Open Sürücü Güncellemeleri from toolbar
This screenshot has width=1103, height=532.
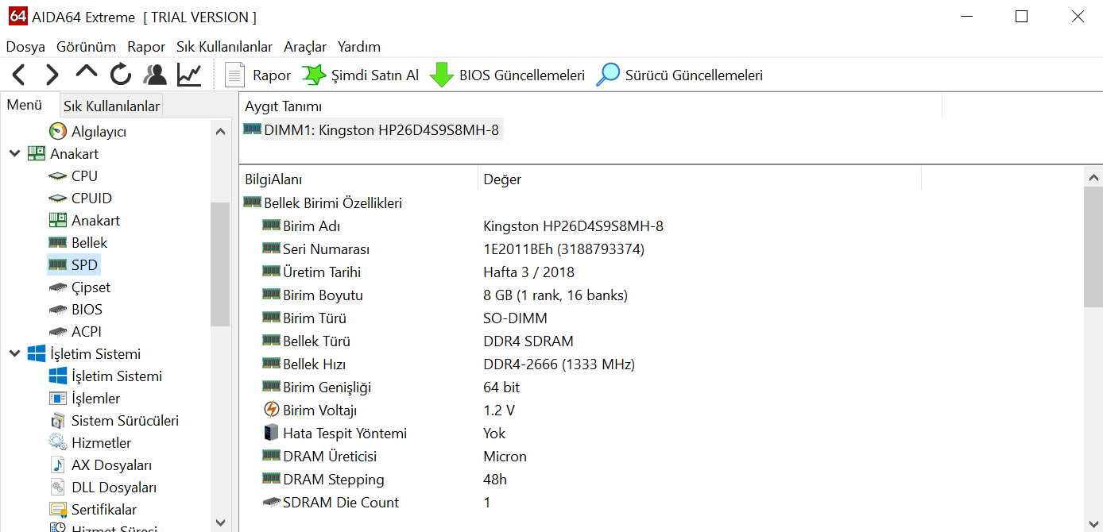click(679, 75)
